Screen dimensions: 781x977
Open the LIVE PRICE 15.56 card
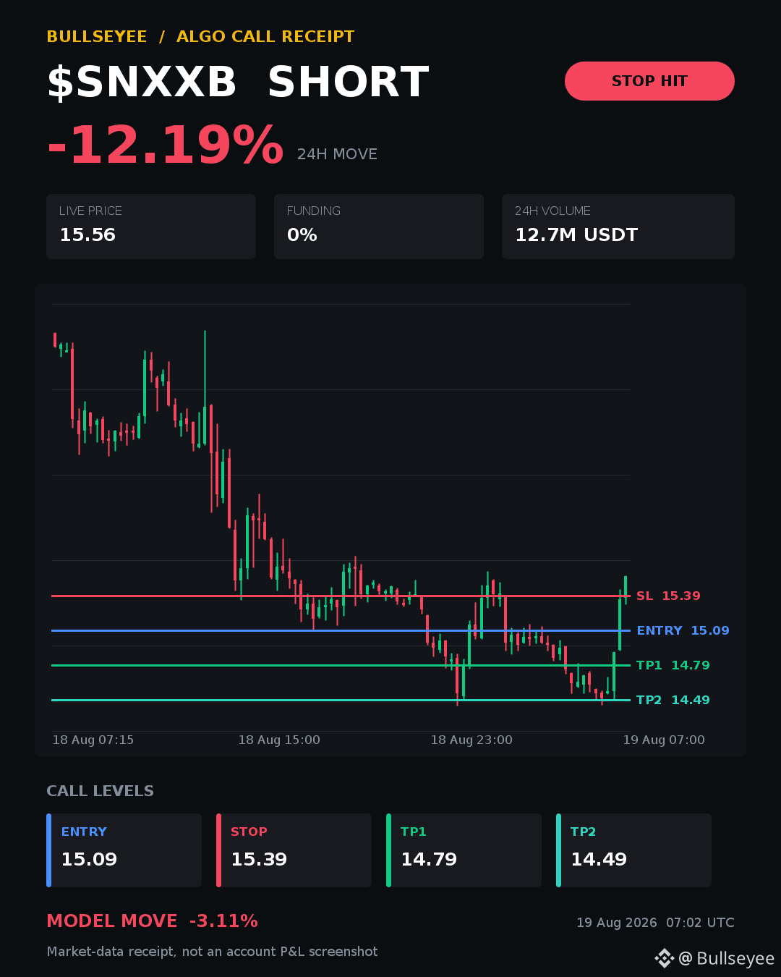(x=151, y=227)
